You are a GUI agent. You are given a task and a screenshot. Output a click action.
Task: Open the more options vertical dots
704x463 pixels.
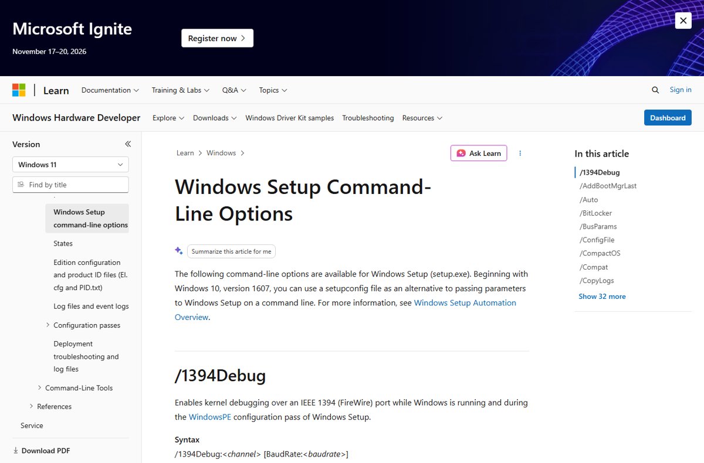(520, 153)
